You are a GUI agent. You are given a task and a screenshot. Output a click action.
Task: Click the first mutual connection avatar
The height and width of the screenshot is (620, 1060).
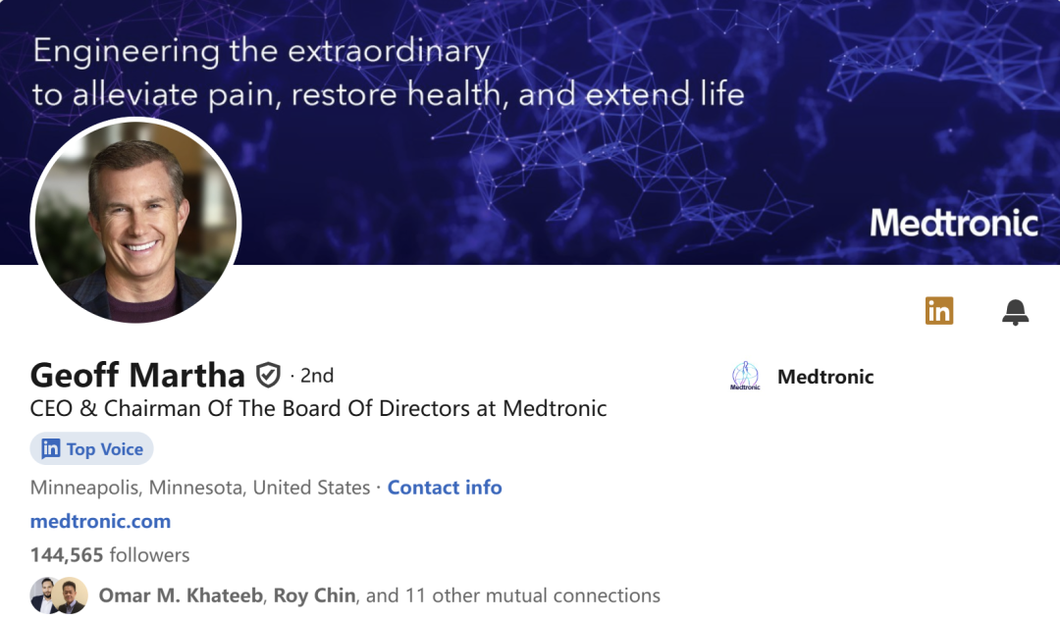tap(45, 595)
